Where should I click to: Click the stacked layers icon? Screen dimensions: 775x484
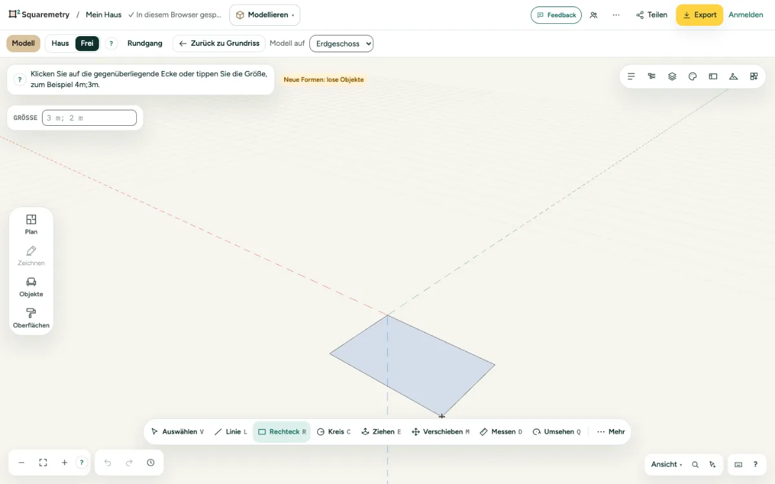point(672,76)
